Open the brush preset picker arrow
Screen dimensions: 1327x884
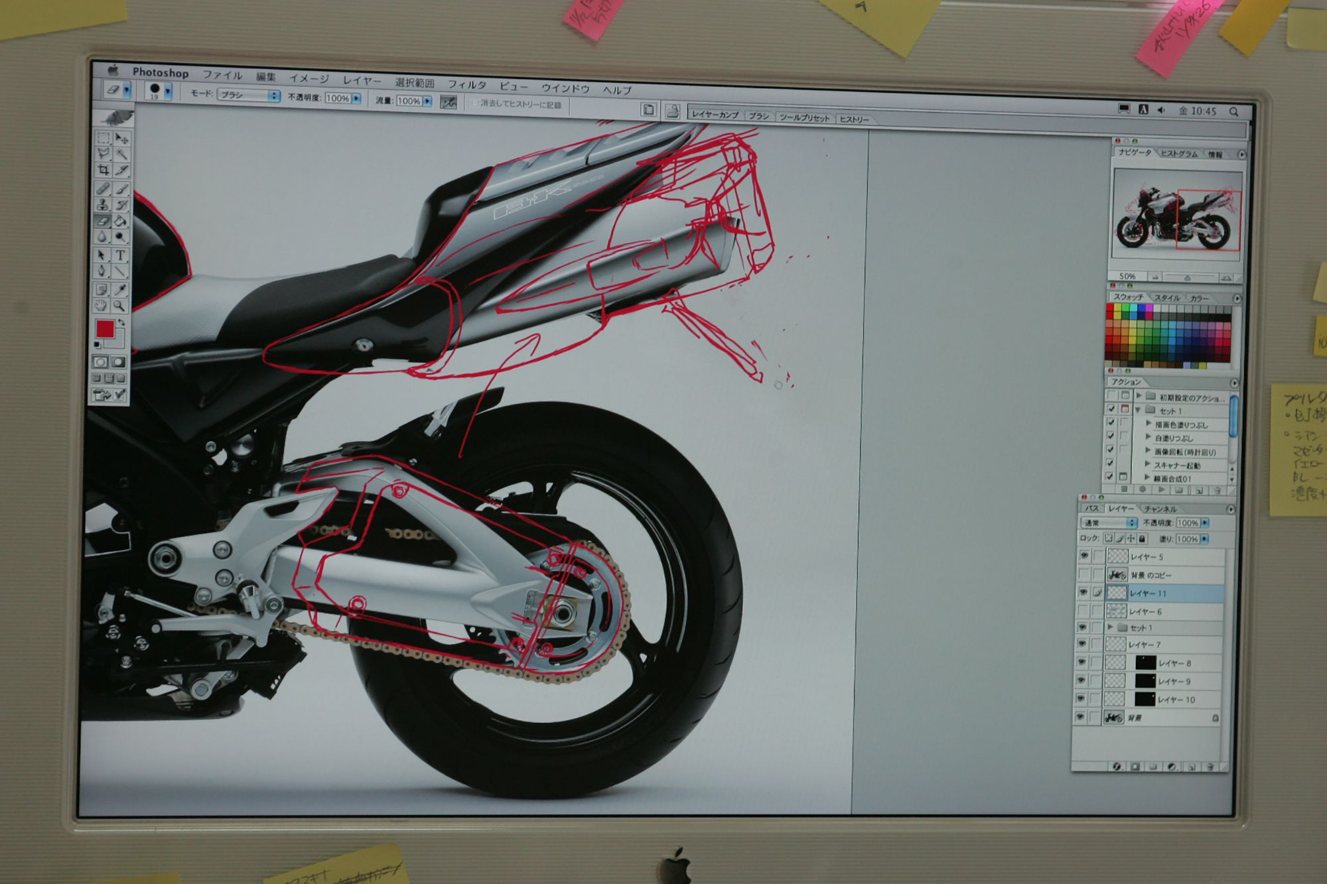point(168,91)
